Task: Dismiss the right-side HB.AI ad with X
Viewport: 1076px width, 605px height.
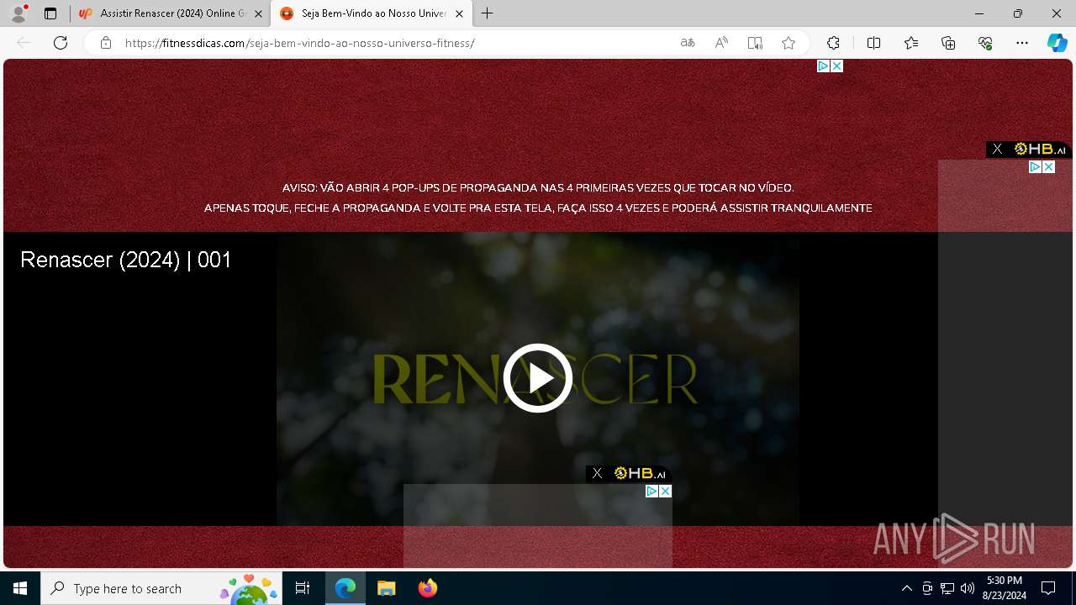Action: (997, 150)
